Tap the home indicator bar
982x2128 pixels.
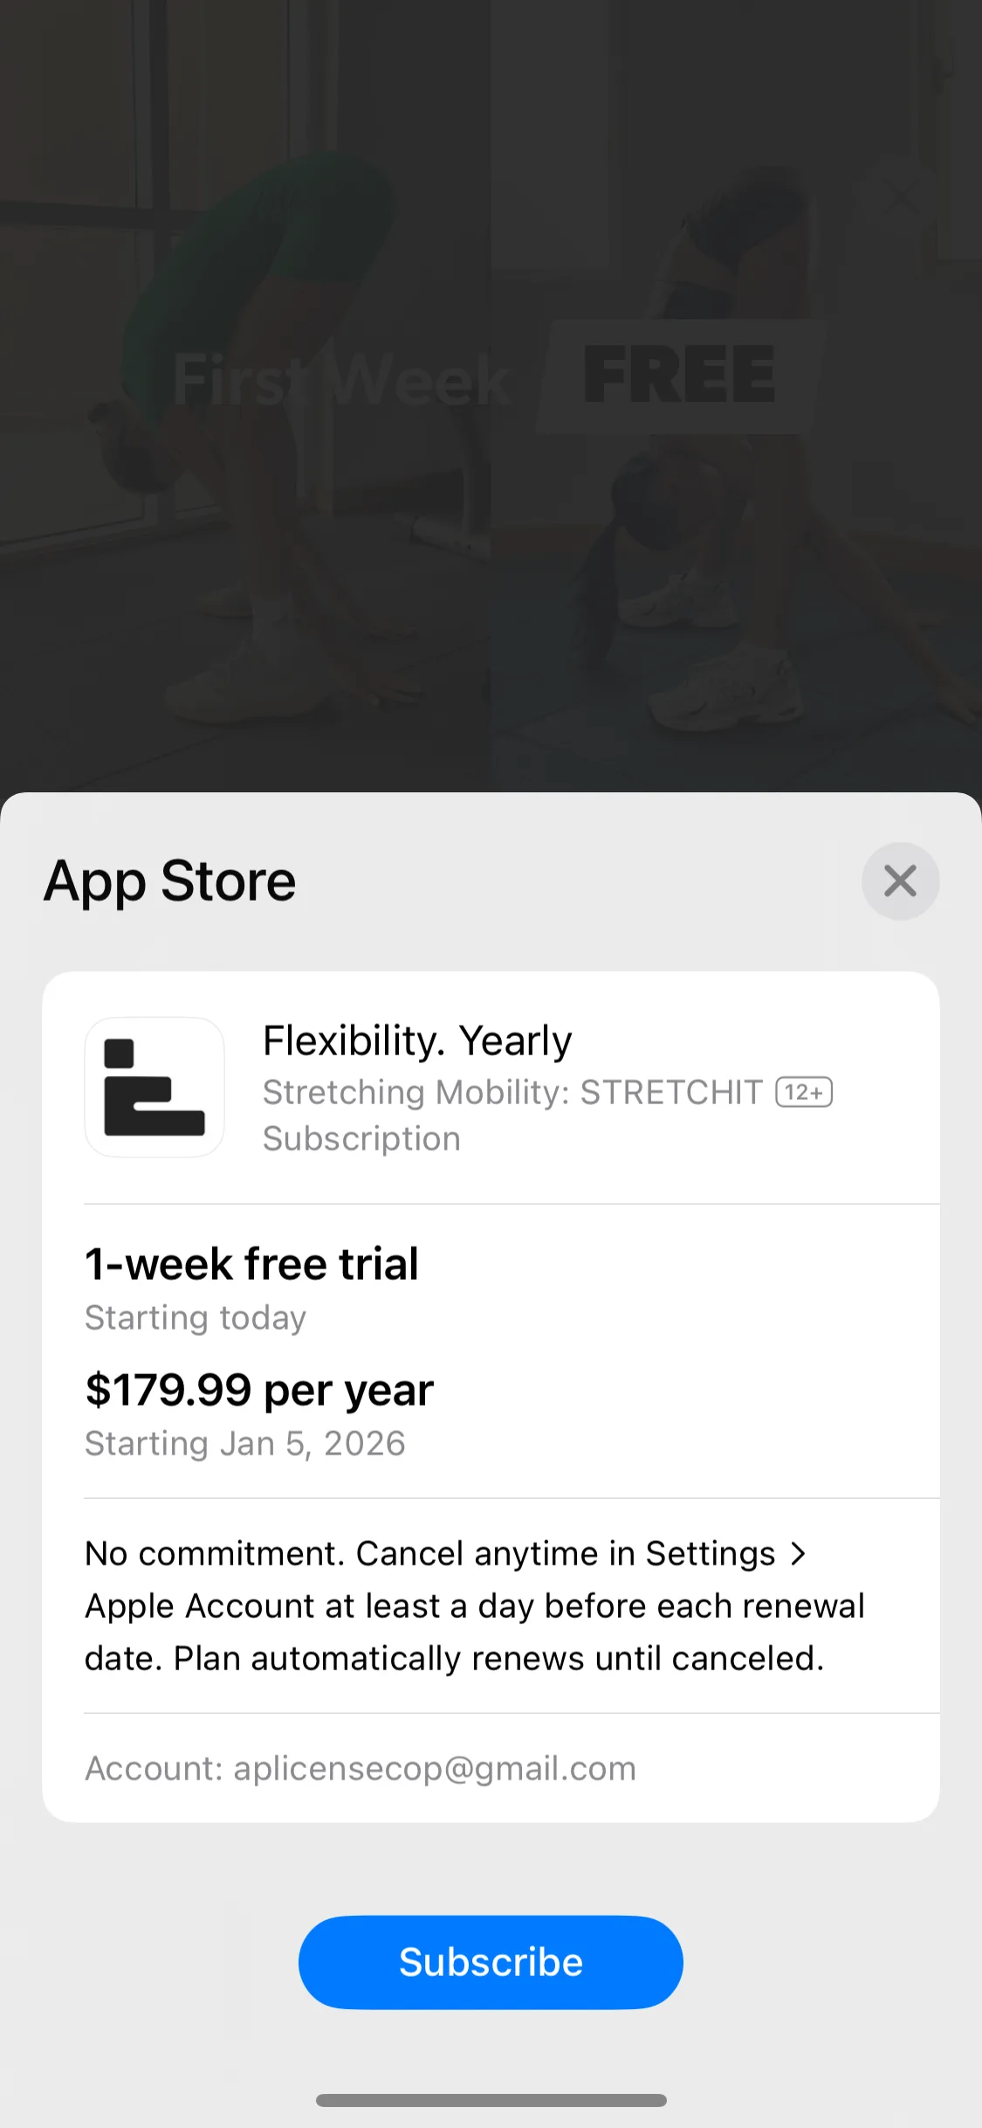[491, 2100]
